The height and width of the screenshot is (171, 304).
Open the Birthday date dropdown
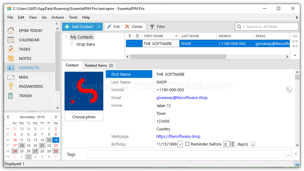click(180, 144)
